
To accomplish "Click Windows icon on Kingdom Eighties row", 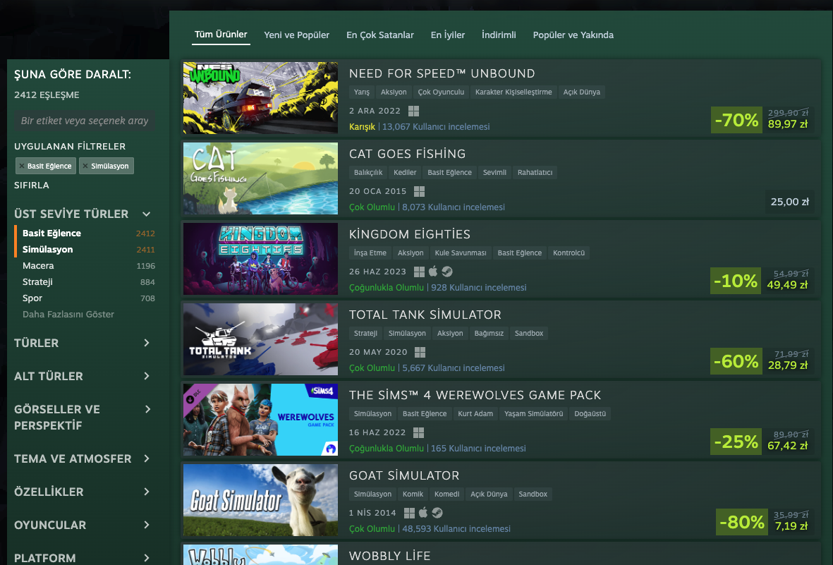I will pyautogui.click(x=419, y=272).
